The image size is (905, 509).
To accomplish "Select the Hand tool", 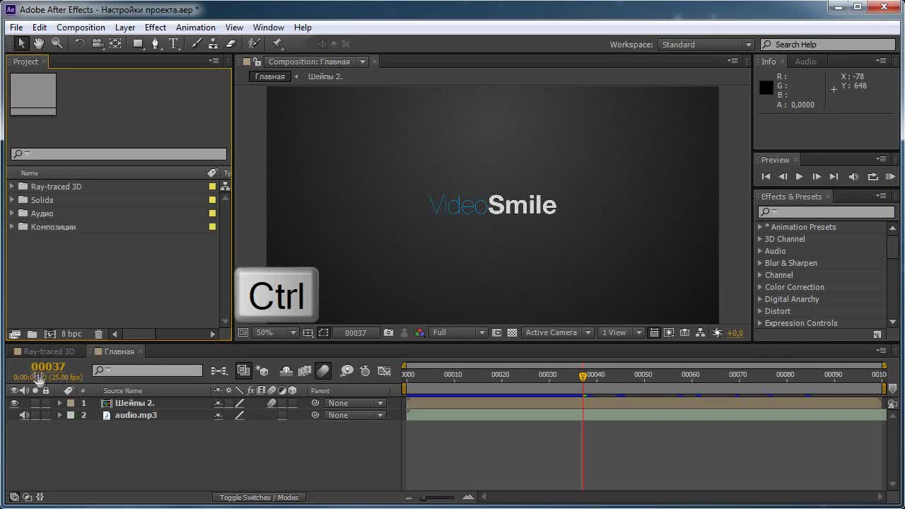I will pyautogui.click(x=39, y=44).
